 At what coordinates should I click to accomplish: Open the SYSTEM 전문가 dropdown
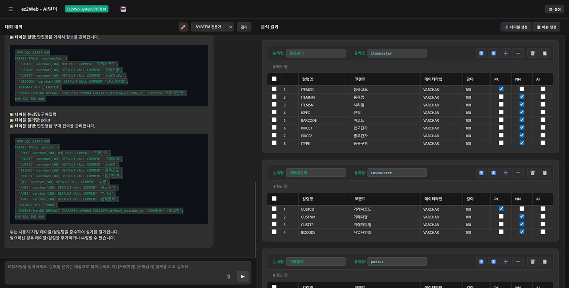[x=212, y=27]
